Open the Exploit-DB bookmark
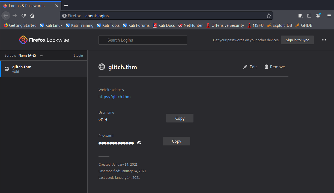Screen dimensions: 334x193 (279, 25)
